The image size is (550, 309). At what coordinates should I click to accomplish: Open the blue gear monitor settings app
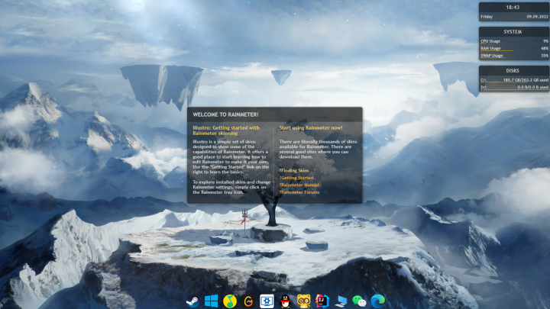(267, 301)
